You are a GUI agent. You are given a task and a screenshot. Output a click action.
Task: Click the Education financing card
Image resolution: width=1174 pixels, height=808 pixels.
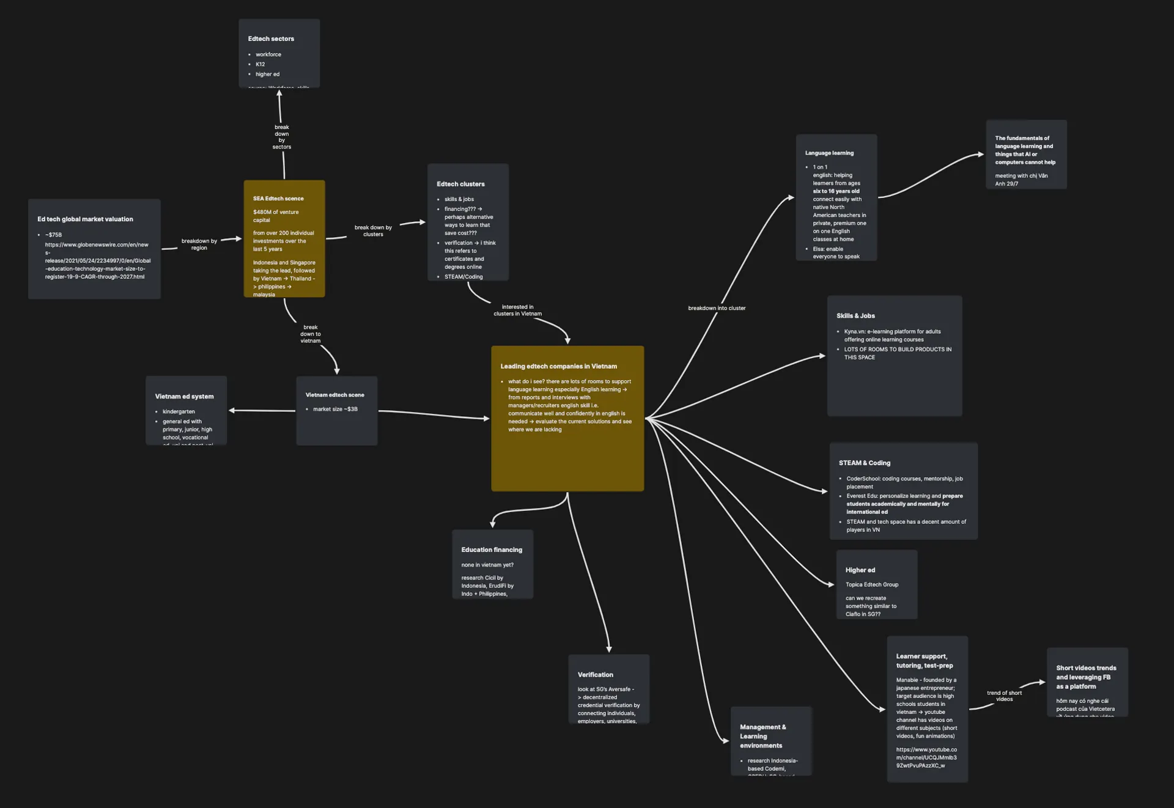(x=492, y=564)
